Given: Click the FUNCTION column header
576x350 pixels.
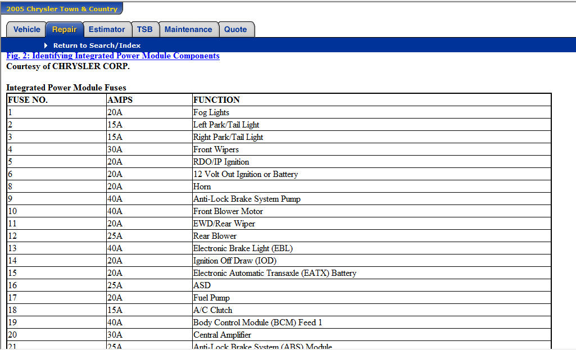Looking at the screenshot, I should [x=371, y=100].
